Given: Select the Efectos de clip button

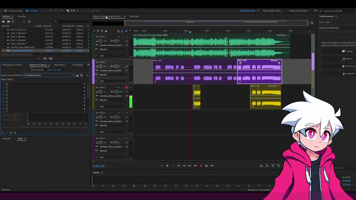Looking at the screenshot, I should click(x=37, y=70).
